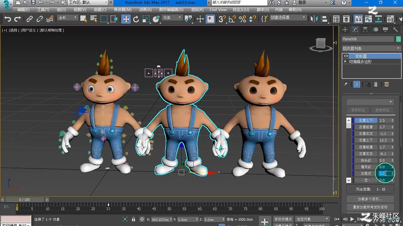Image resolution: width=403 pixels, height=226 pixels.
Task: Click the time slider showing 0 / 100
Action: (25, 200)
